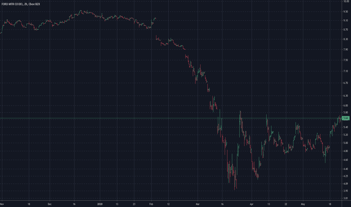Select the 4.09 price level label
The width and height of the screenshot is (351, 207).
[346, 184]
